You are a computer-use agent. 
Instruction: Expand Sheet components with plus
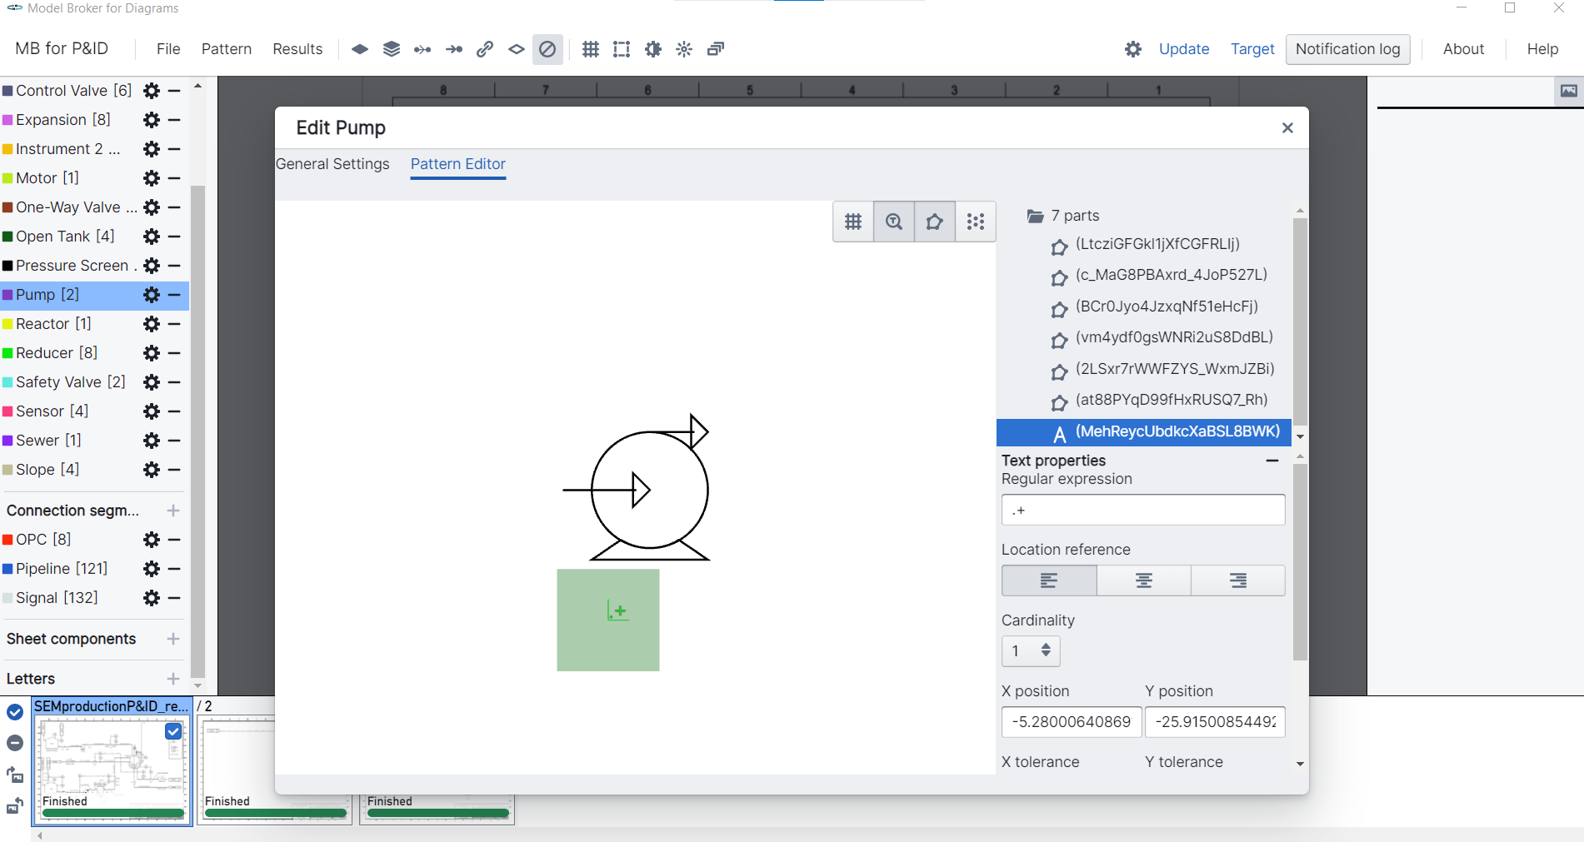[173, 639]
